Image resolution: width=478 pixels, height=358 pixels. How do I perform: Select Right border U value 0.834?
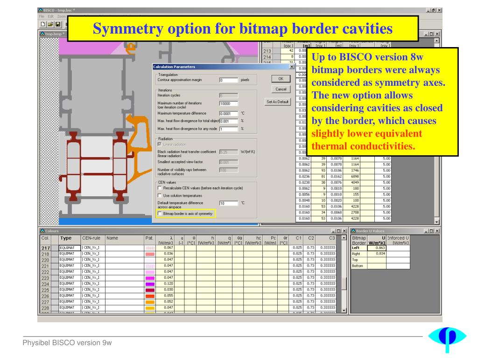pyautogui.click(x=377, y=254)
